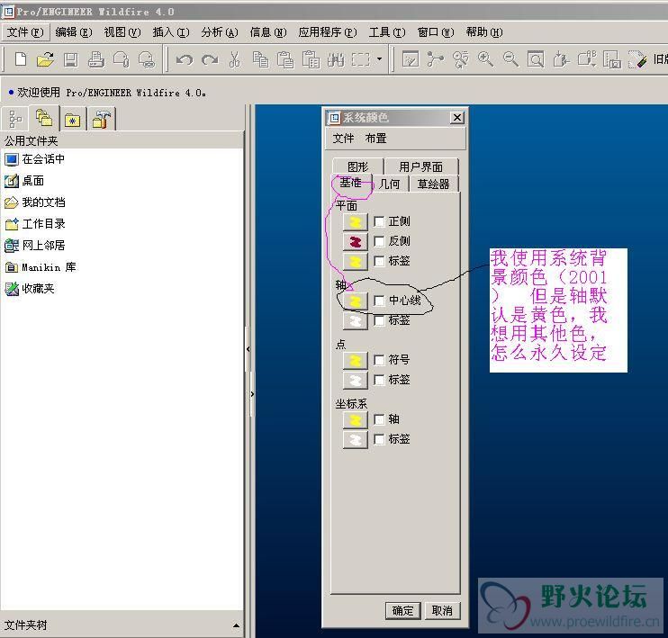Open a file with the Open folder icon

click(x=45, y=59)
